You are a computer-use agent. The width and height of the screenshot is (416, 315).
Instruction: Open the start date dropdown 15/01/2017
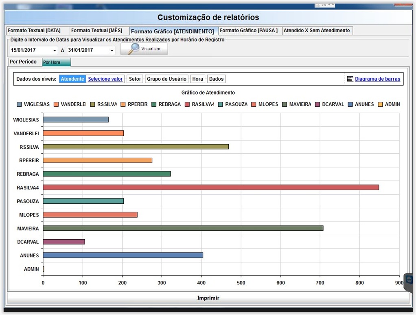point(55,51)
